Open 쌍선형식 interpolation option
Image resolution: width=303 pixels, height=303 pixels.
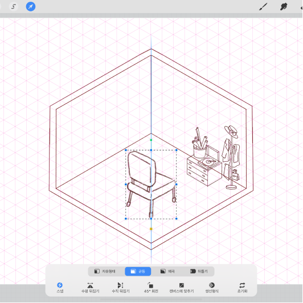(212, 288)
